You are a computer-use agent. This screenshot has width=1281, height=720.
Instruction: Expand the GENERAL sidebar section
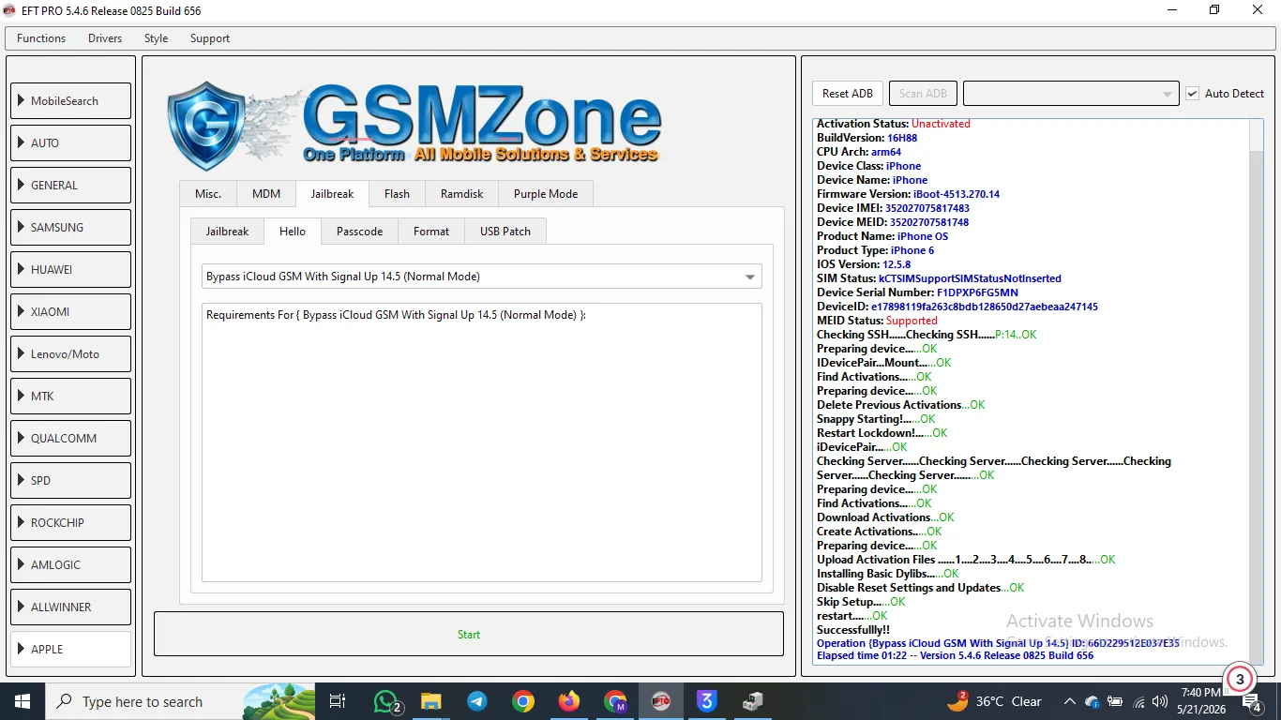pyautogui.click(x=71, y=186)
